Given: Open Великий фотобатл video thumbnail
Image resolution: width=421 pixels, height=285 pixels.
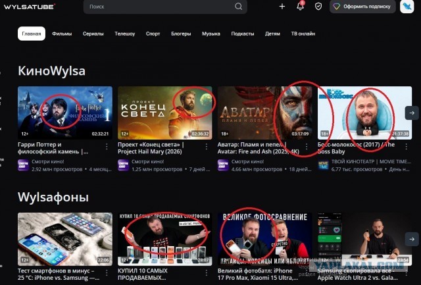Looking at the screenshot, I should 264,239.
